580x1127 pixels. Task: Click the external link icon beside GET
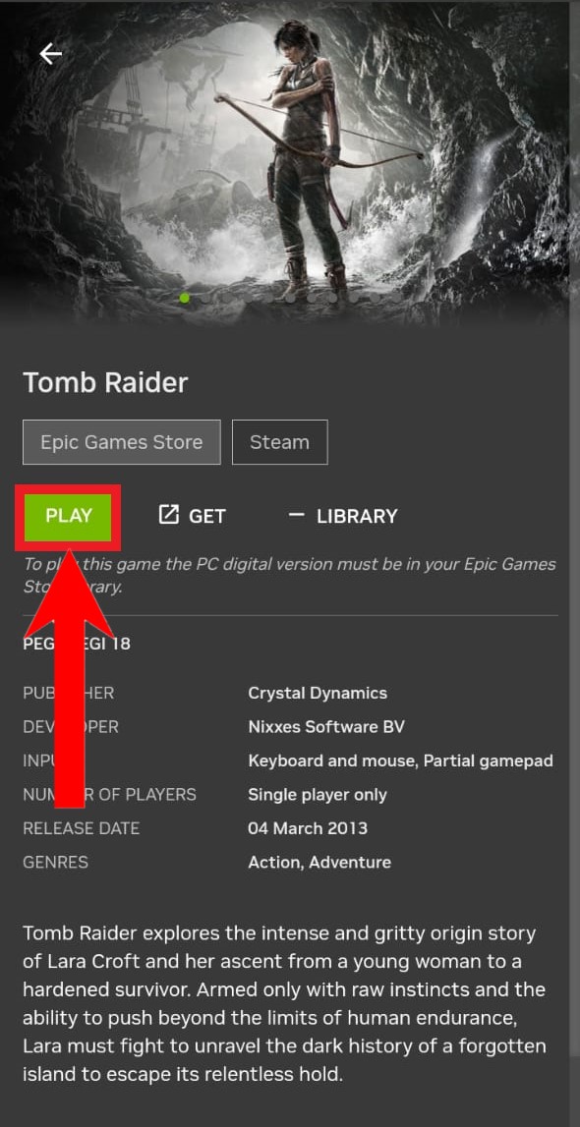pyautogui.click(x=168, y=515)
